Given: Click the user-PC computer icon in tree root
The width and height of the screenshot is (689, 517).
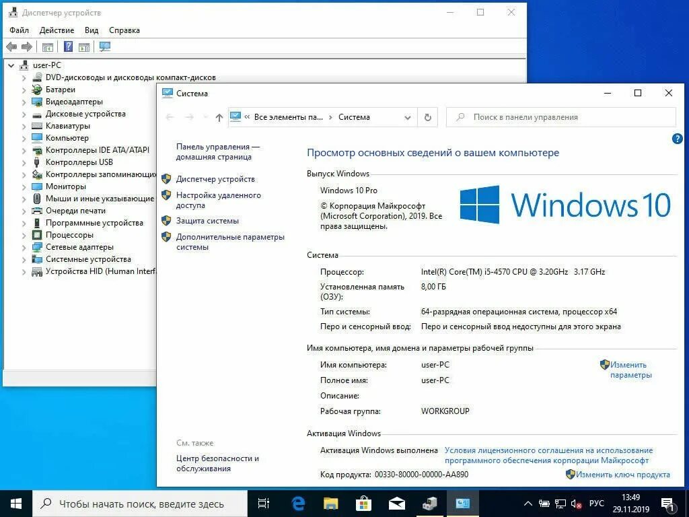Looking at the screenshot, I should pos(24,65).
